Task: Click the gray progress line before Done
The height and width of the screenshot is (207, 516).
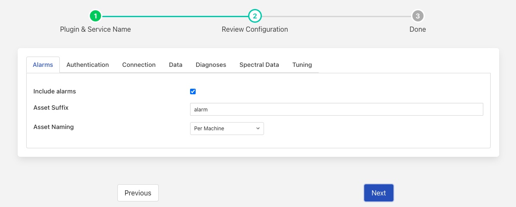Action: pos(335,16)
